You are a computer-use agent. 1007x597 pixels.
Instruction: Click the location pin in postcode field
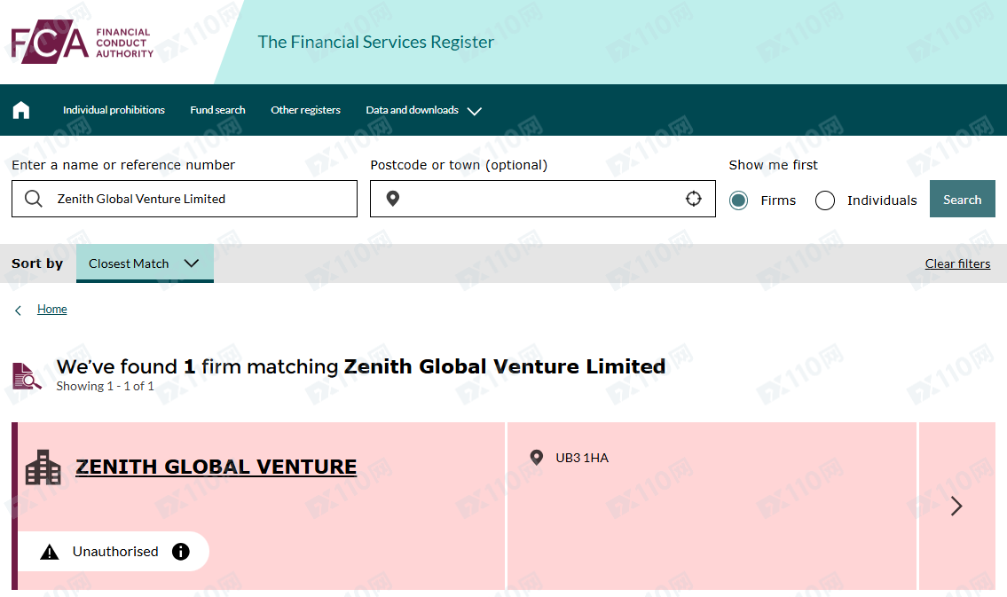tap(393, 199)
